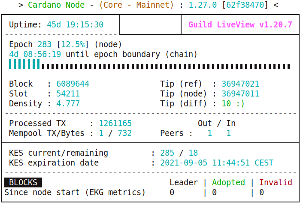
Task: Click the Cardano Node title text
Action: coord(56,5)
